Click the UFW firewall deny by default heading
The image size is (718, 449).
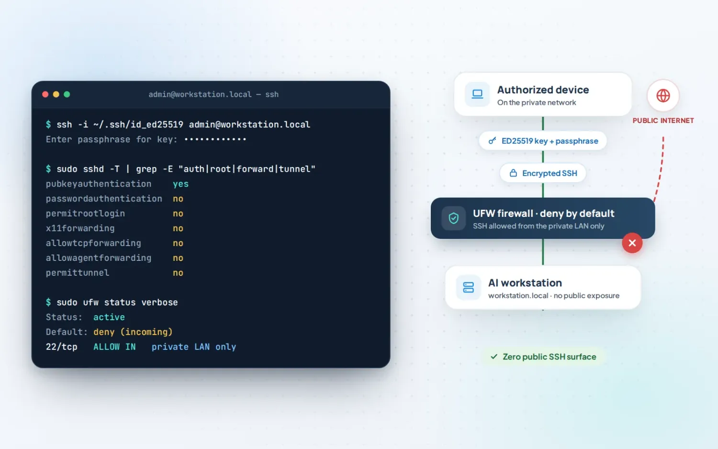coord(543,213)
